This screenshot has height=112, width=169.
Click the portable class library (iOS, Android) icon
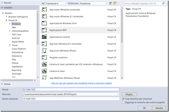pyautogui.click(x=44, y=64)
